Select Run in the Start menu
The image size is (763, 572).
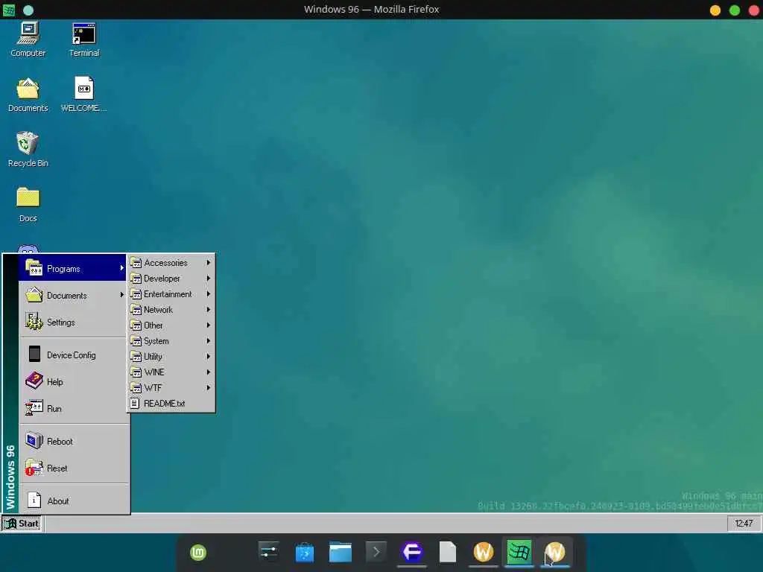(x=73, y=409)
